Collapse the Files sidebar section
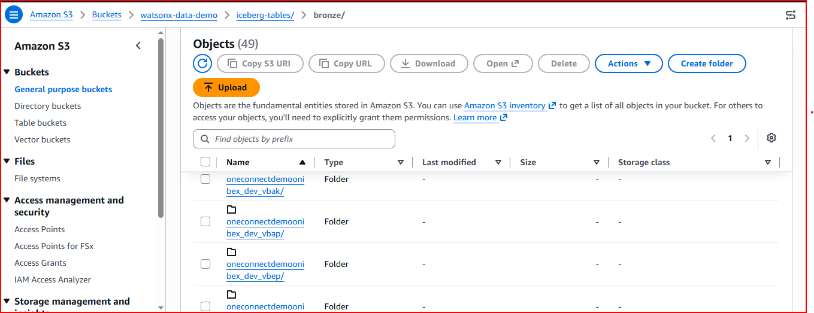814x313 pixels. tap(7, 162)
